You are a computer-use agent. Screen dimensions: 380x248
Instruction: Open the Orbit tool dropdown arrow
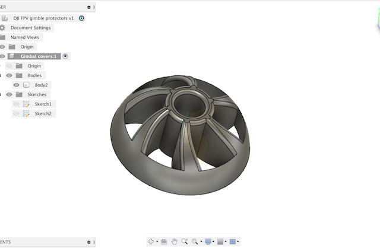pyautogui.click(x=157, y=241)
